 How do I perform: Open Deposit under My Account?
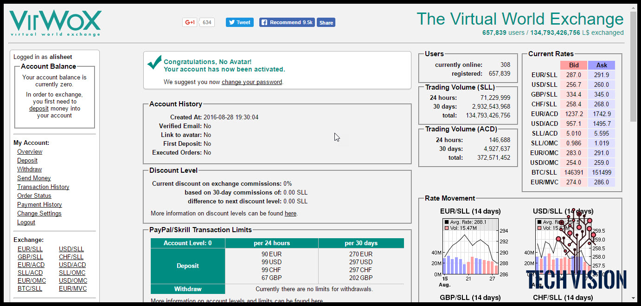click(27, 161)
